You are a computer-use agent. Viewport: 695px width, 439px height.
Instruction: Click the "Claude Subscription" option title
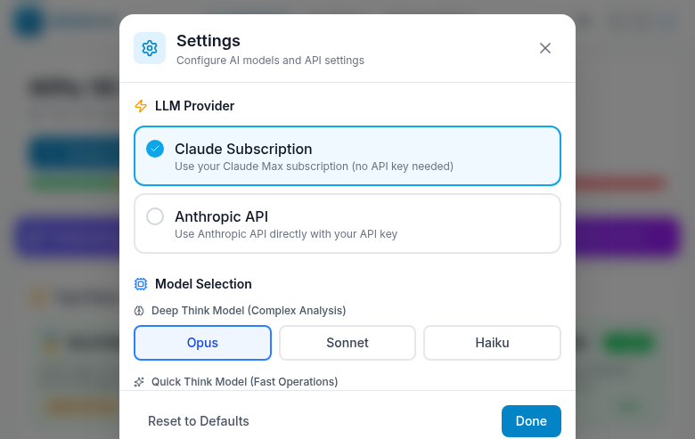[x=243, y=149]
